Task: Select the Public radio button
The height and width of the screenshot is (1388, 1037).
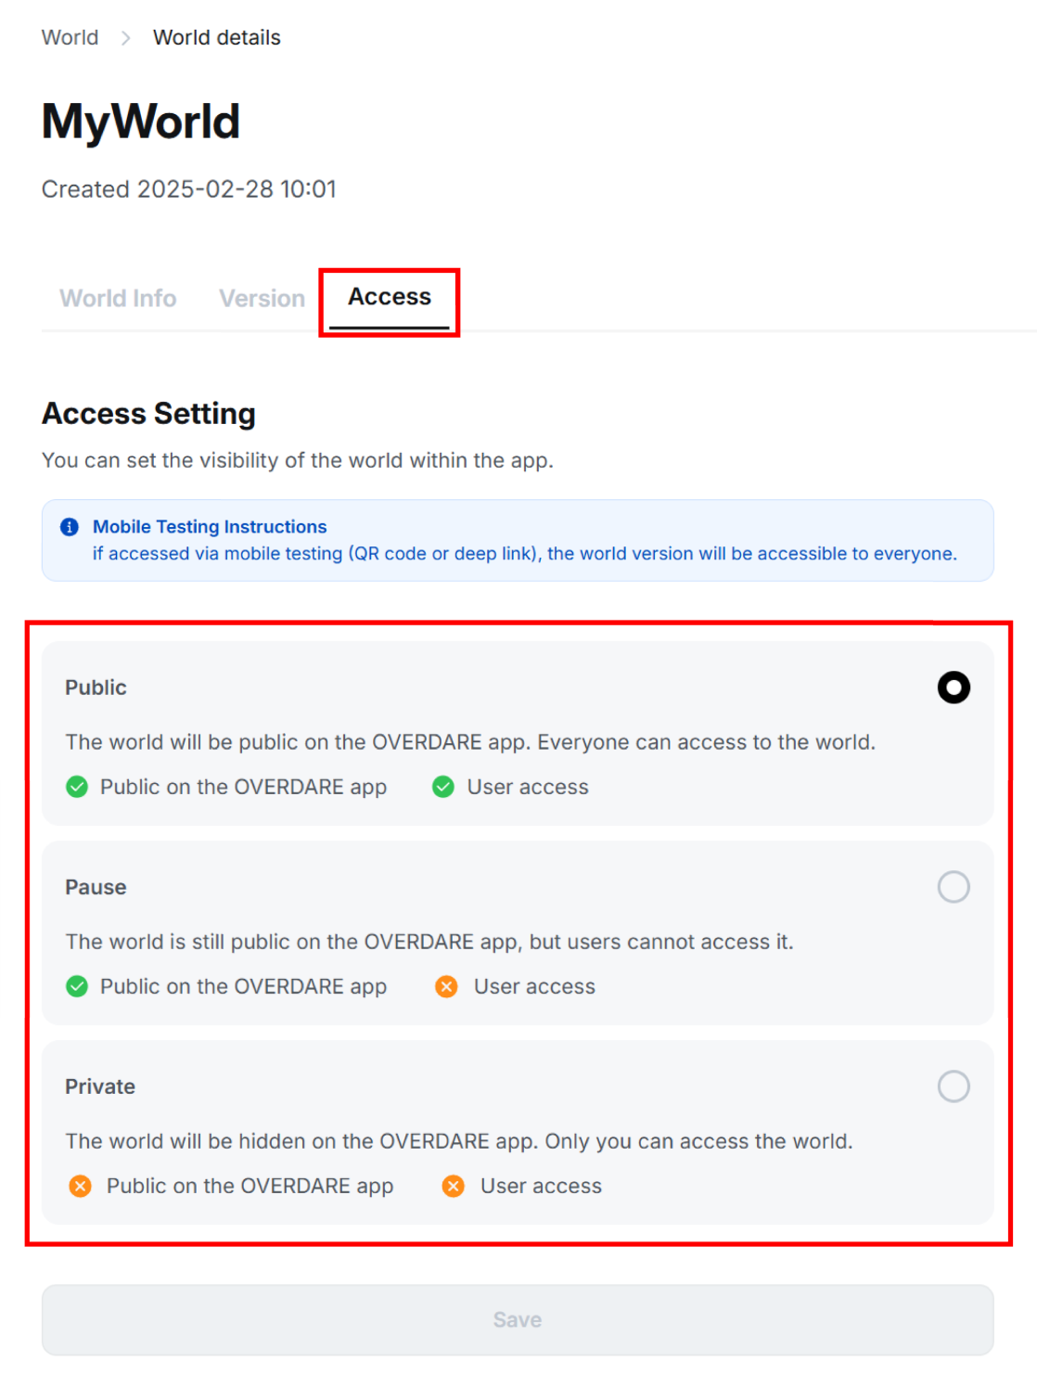Action: pyautogui.click(x=953, y=688)
